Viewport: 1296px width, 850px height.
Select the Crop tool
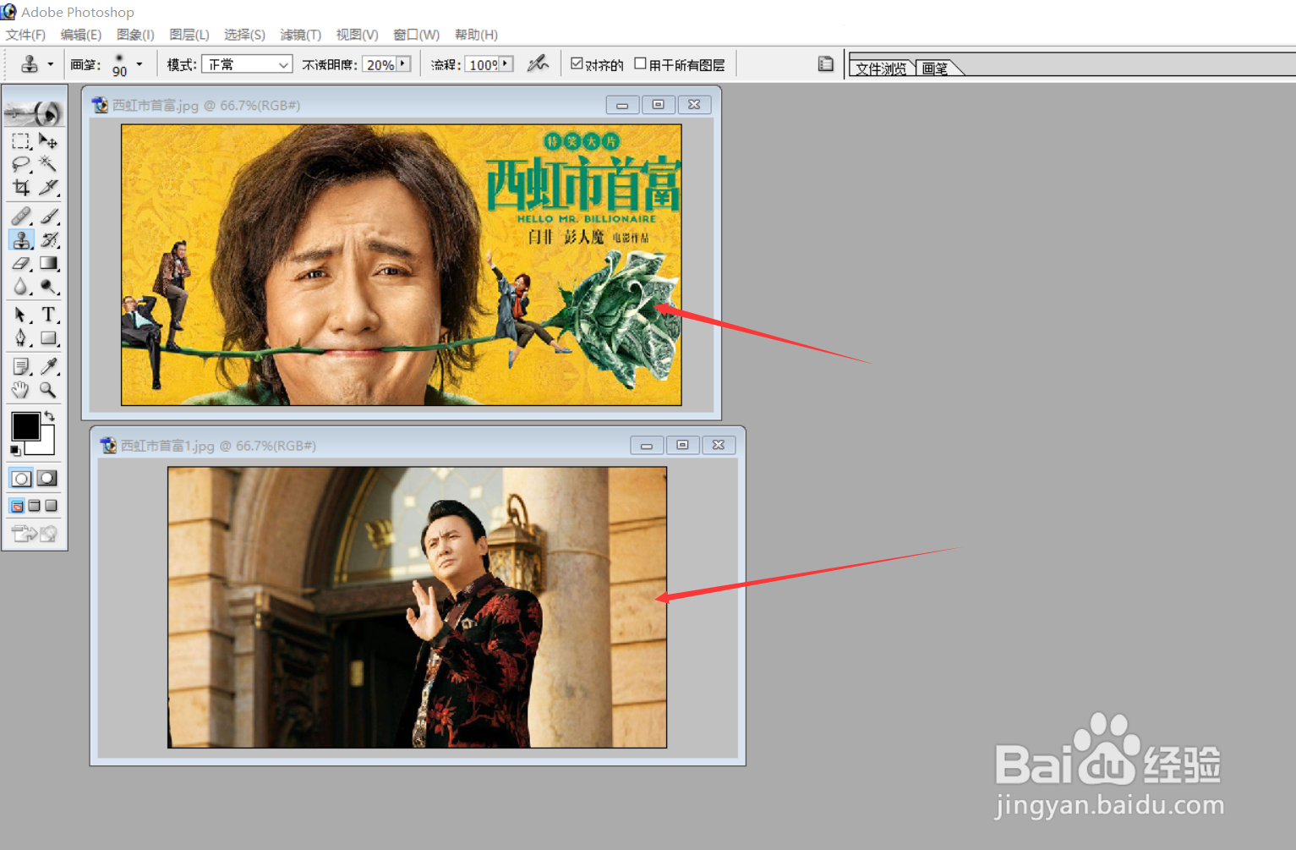(x=21, y=187)
